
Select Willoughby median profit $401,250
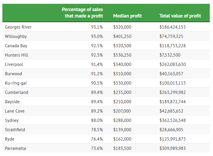pos(122,36)
